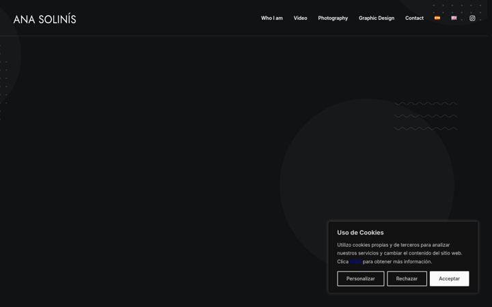Screen dimensions: 492x307
Task: Accept cookies with Acceptar button
Action: tap(450, 278)
